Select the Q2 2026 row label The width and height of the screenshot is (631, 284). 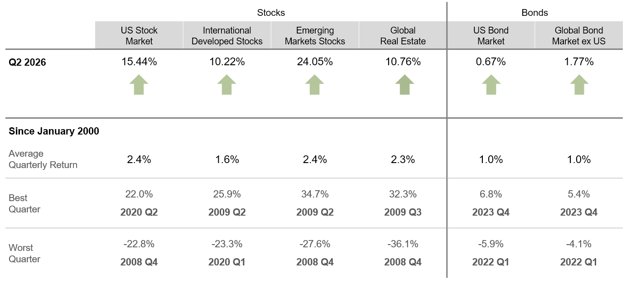pyautogui.click(x=27, y=63)
